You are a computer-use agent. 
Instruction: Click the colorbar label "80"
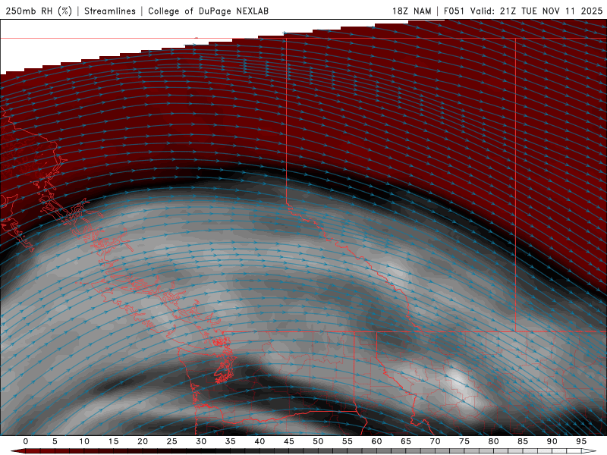(493, 441)
